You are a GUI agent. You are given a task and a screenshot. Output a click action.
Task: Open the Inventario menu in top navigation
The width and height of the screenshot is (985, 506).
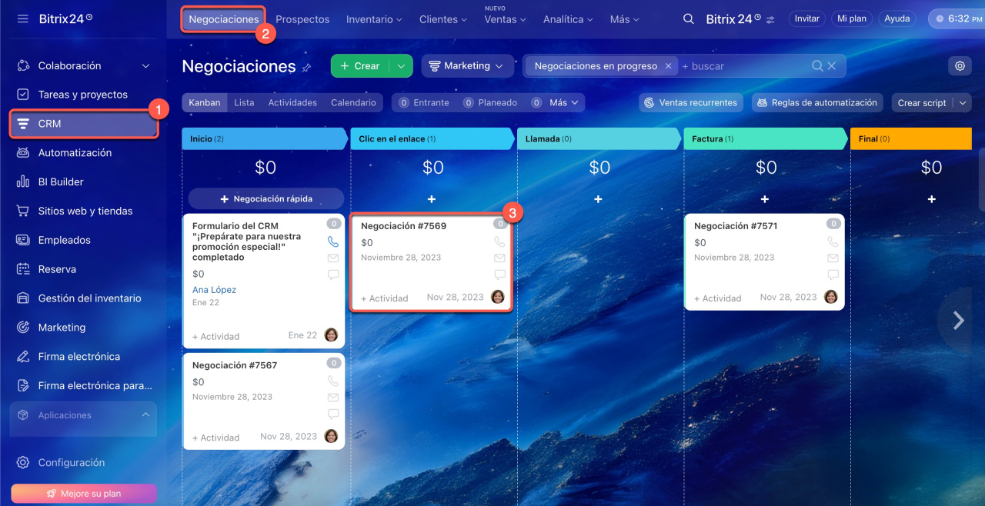point(374,19)
